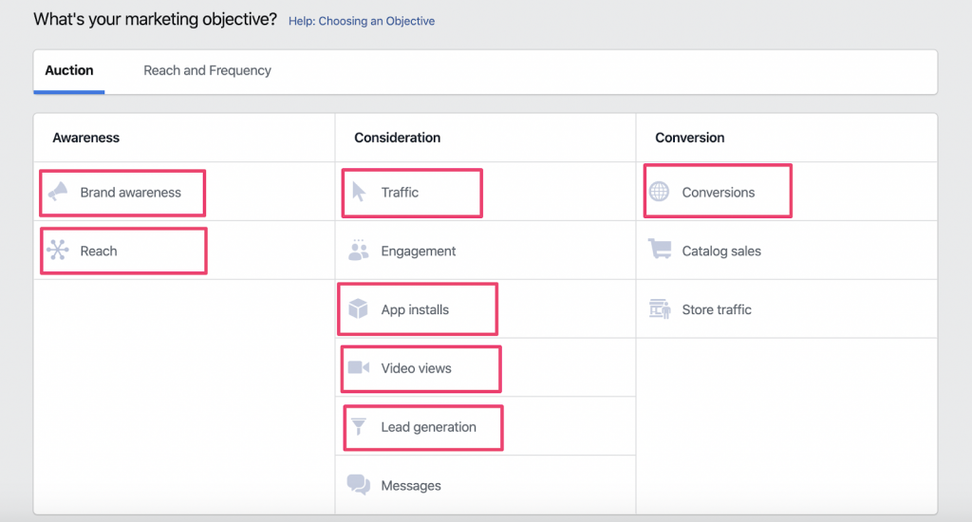Click the Lead generation funnel icon
972x522 pixels.
coord(359,426)
